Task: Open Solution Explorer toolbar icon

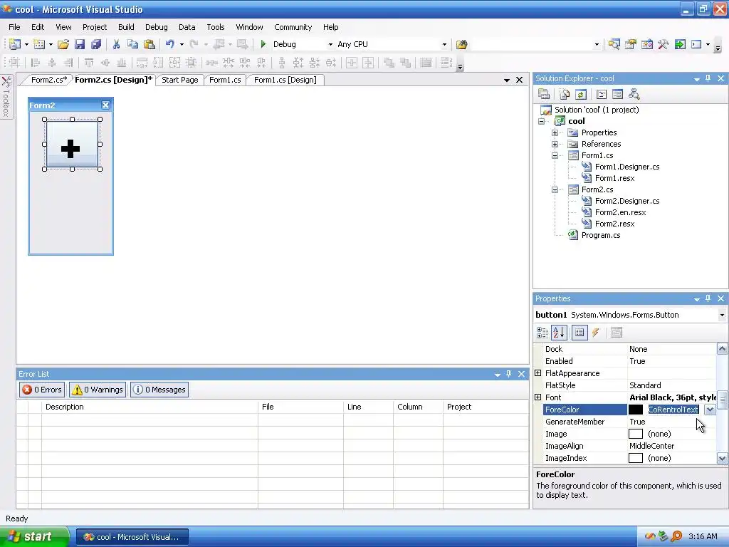Action: pyautogui.click(x=614, y=44)
